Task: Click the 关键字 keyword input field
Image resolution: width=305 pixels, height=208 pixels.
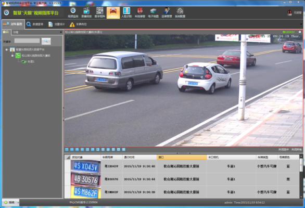Action: pyautogui.click(x=27, y=41)
